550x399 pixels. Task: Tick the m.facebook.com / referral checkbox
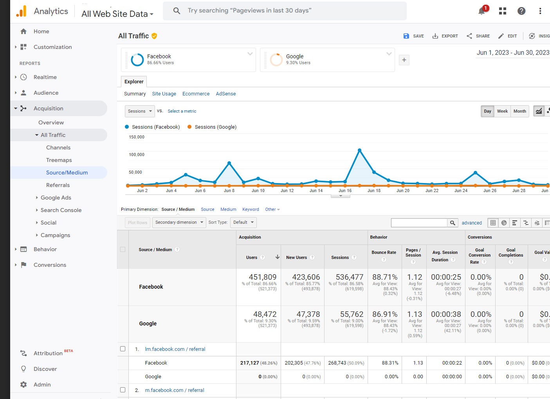pos(123,390)
